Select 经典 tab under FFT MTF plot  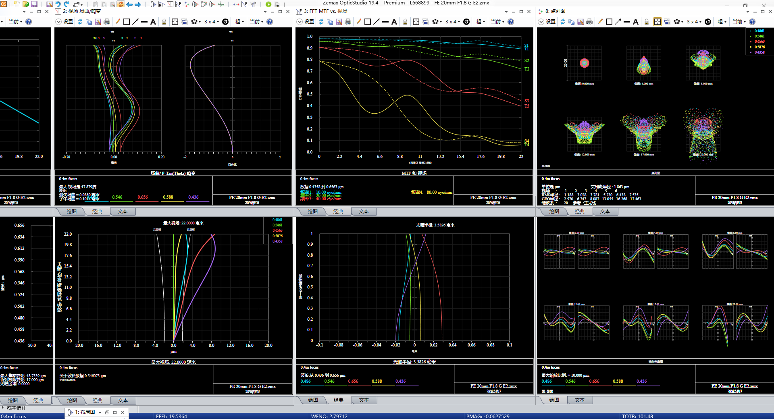(338, 212)
